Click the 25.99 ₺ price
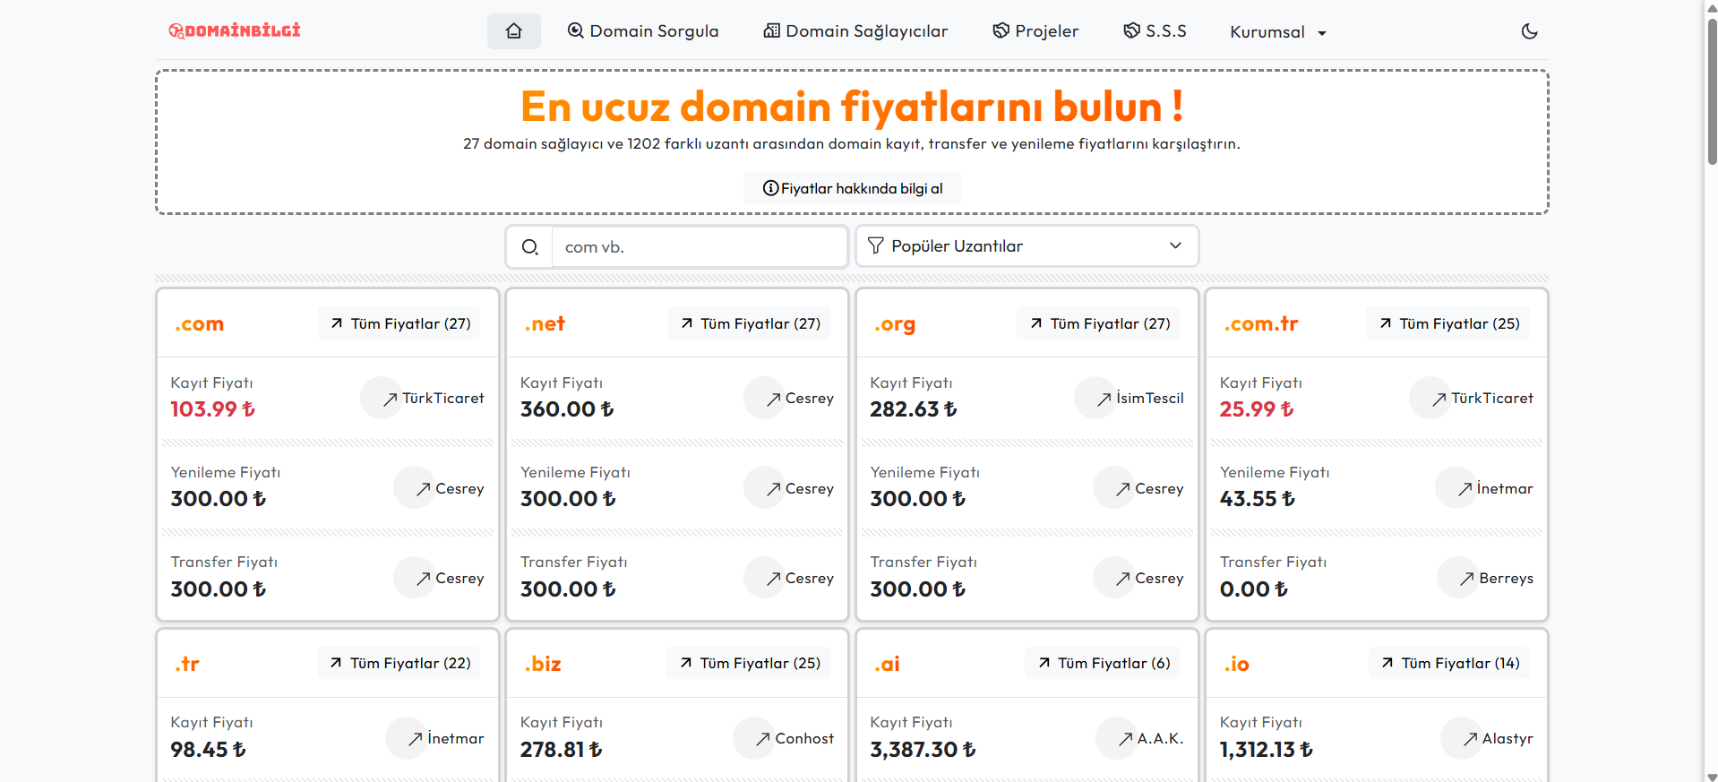 click(x=1257, y=409)
